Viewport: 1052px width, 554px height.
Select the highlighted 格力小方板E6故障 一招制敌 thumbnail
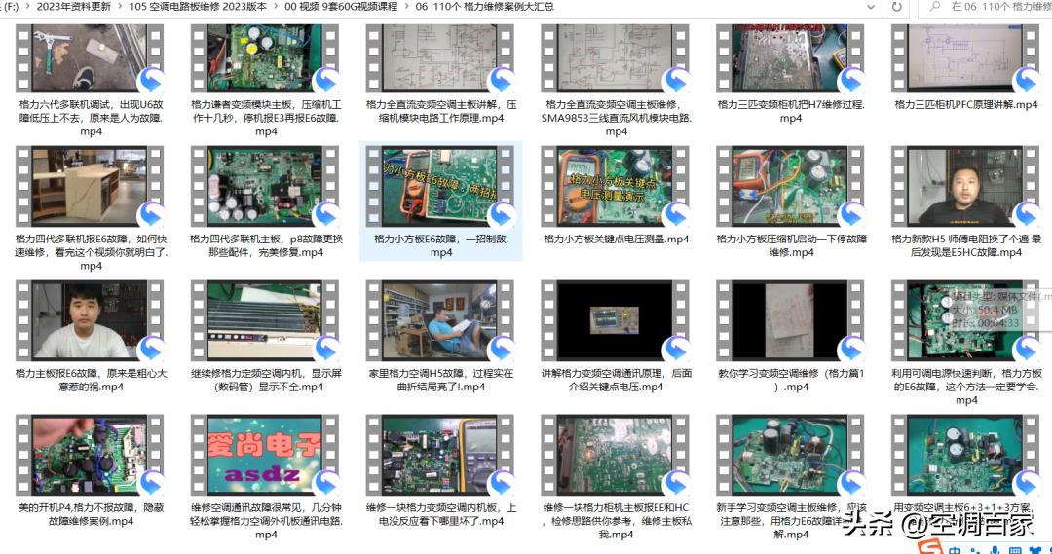click(440, 187)
